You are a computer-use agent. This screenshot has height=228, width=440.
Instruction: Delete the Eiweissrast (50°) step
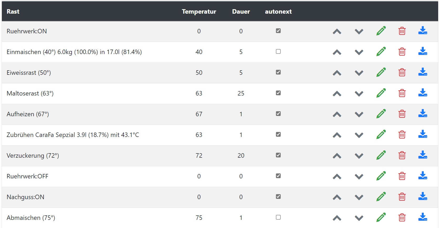pos(402,72)
